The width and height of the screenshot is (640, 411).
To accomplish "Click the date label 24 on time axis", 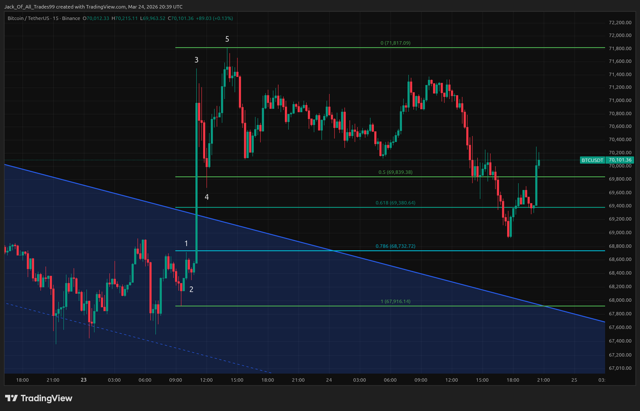I will (329, 380).
